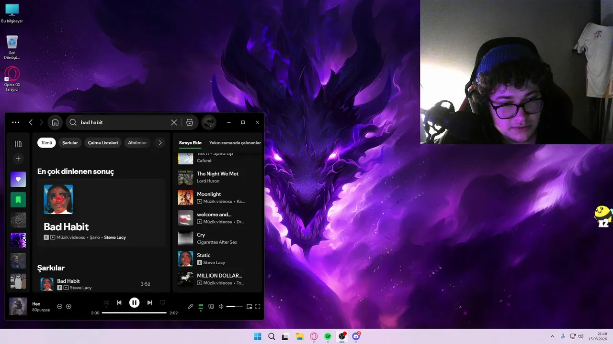Open Liked Songs heart playlist
This screenshot has width=613, height=344.
click(18, 179)
